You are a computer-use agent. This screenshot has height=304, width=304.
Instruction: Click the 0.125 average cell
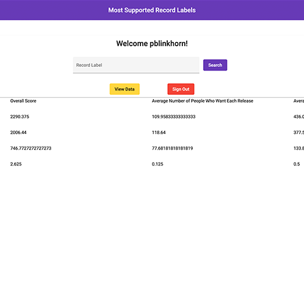click(157, 164)
